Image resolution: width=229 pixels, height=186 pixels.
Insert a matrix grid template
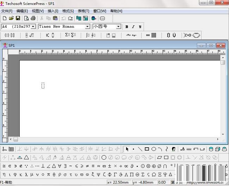(154, 35)
